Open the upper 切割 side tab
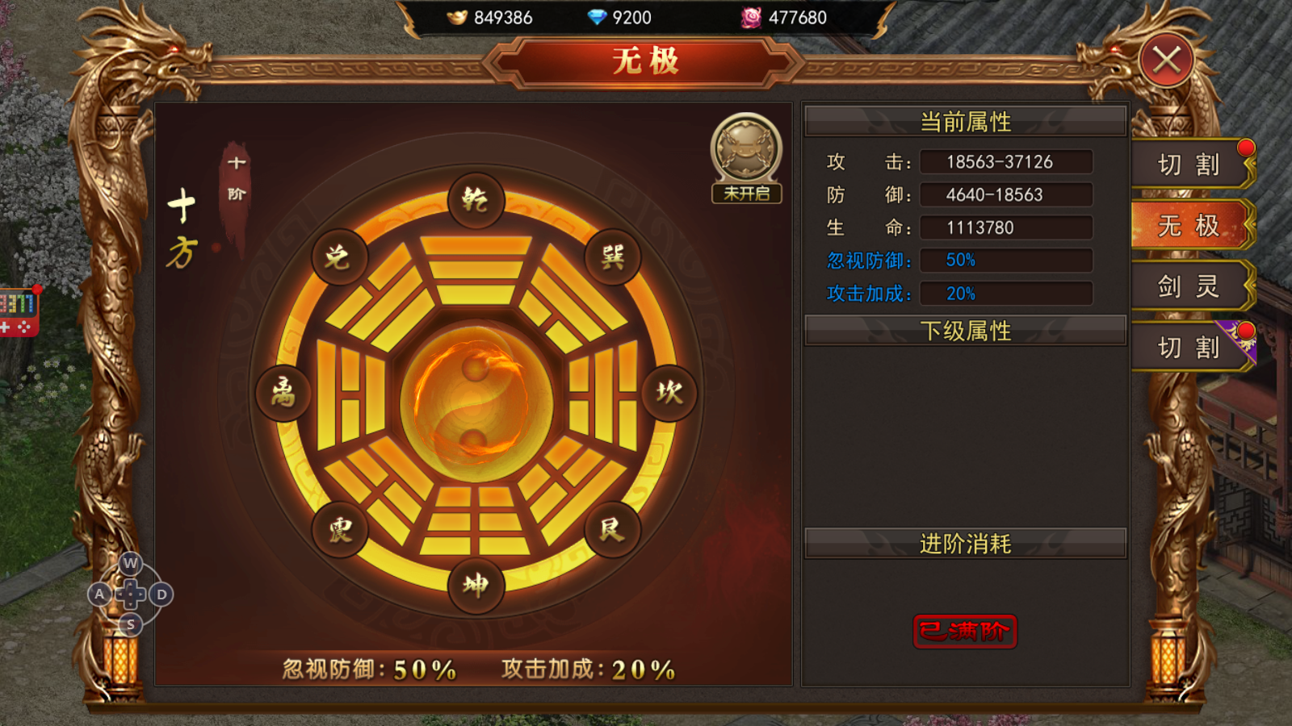Screen dimensions: 1292x726 (x=1193, y=165)
